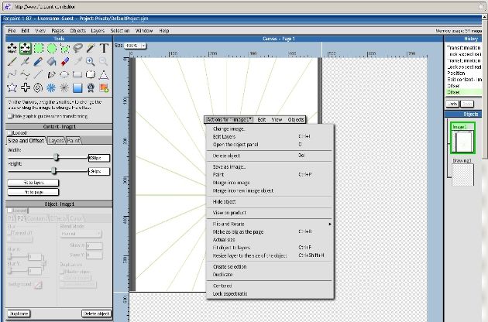Open the Selection menu
Image resolution: width=488 pixels, height=322 pixels.
(120, 30)
